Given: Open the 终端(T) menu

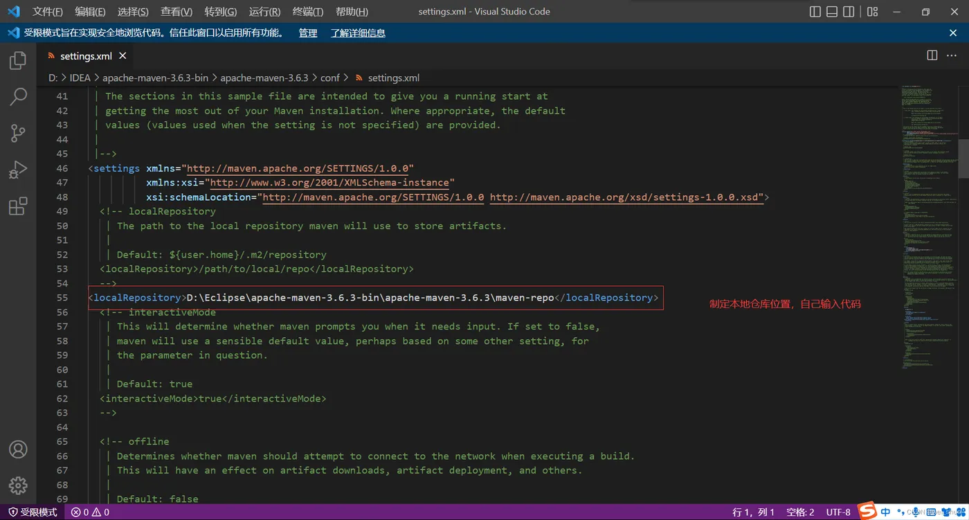Looking at the screenshot, I should click(308, 12).
